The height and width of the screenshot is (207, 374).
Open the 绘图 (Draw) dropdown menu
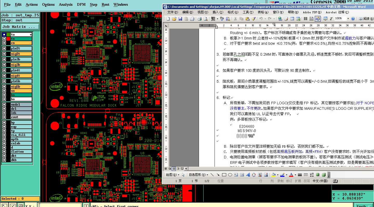coord(172,175)
